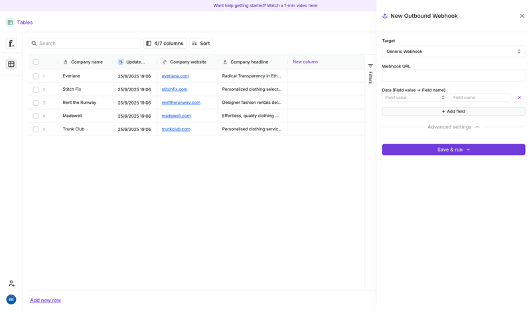Click the Company website column header
This screenshot has height=311, width=531.
click(x=187, y=62)
